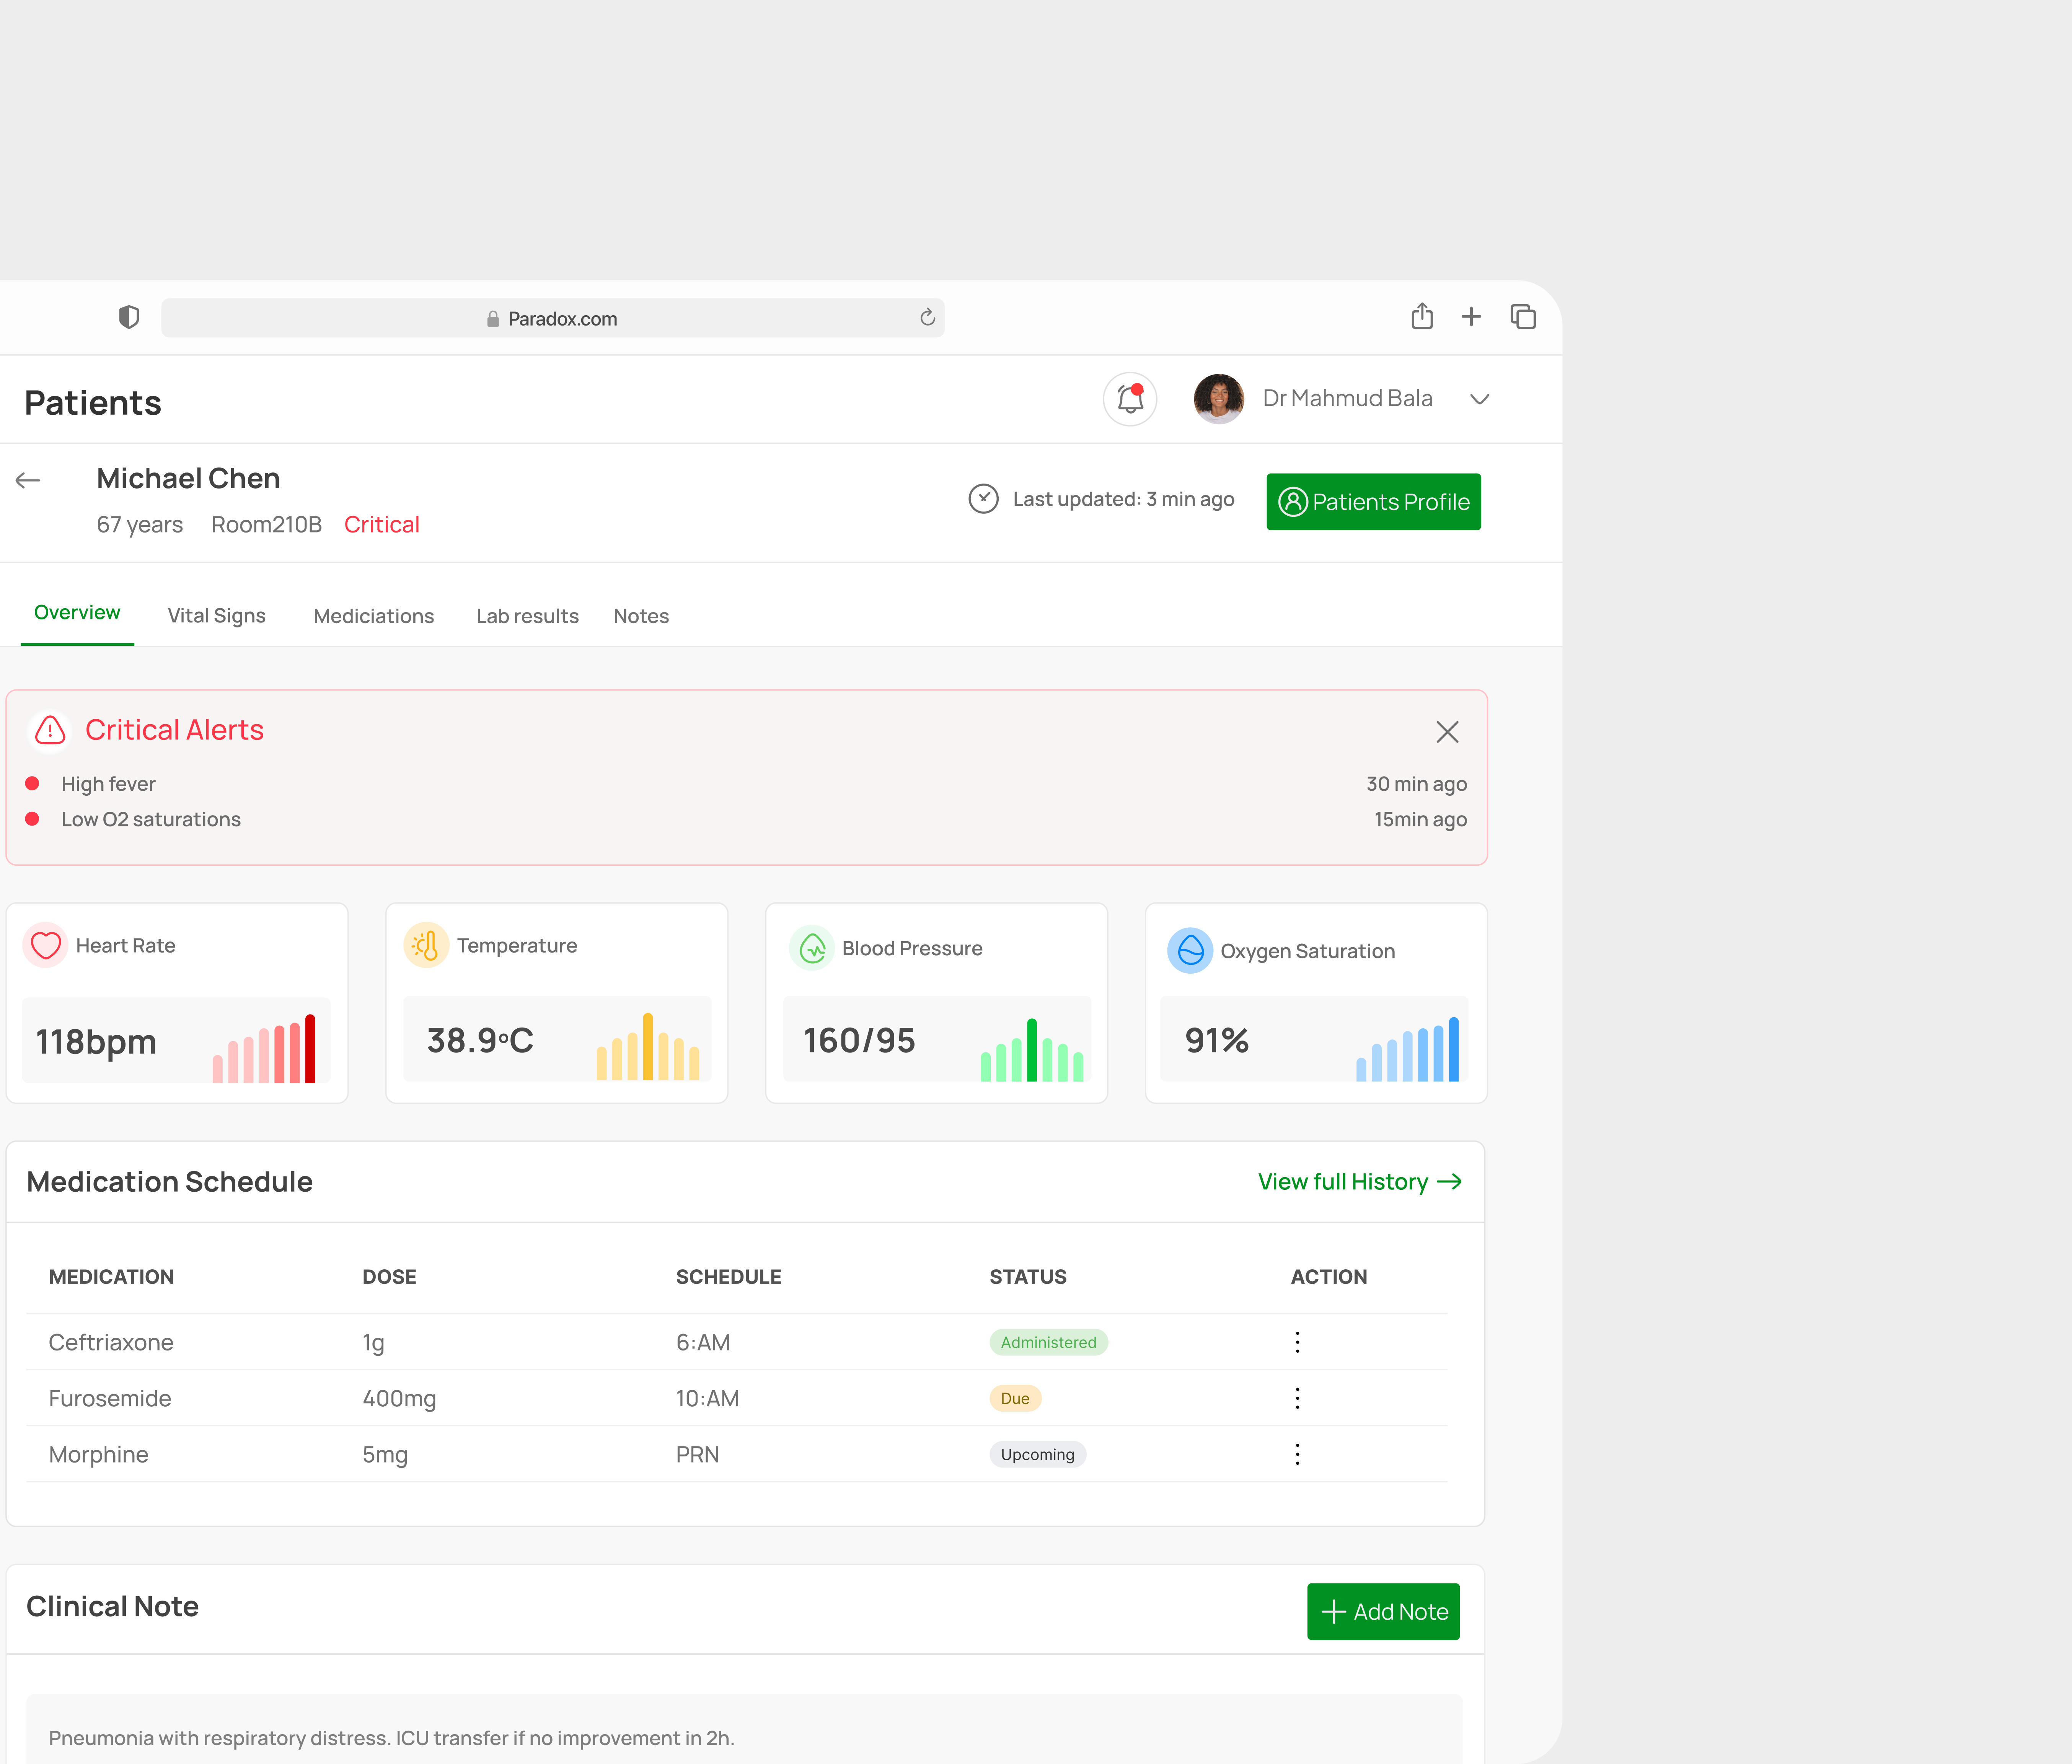The height and width of the screenshot is (1764, 2072).
Task: Dismiss the Critical Alerts banner
Action: pos(1447,732)
